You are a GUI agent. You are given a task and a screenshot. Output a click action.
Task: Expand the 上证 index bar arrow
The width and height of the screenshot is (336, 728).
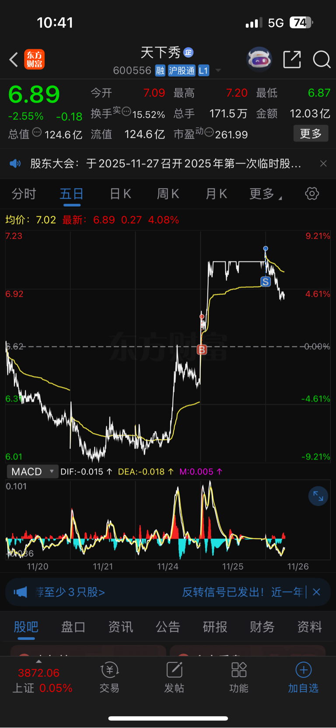pos(38,661)
